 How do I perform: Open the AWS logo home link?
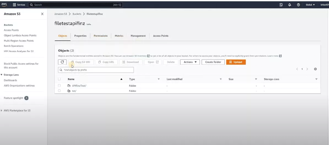point(4,5)
